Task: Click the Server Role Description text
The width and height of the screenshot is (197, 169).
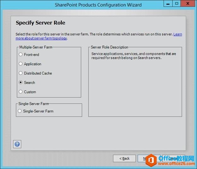Action: (134, 56)
